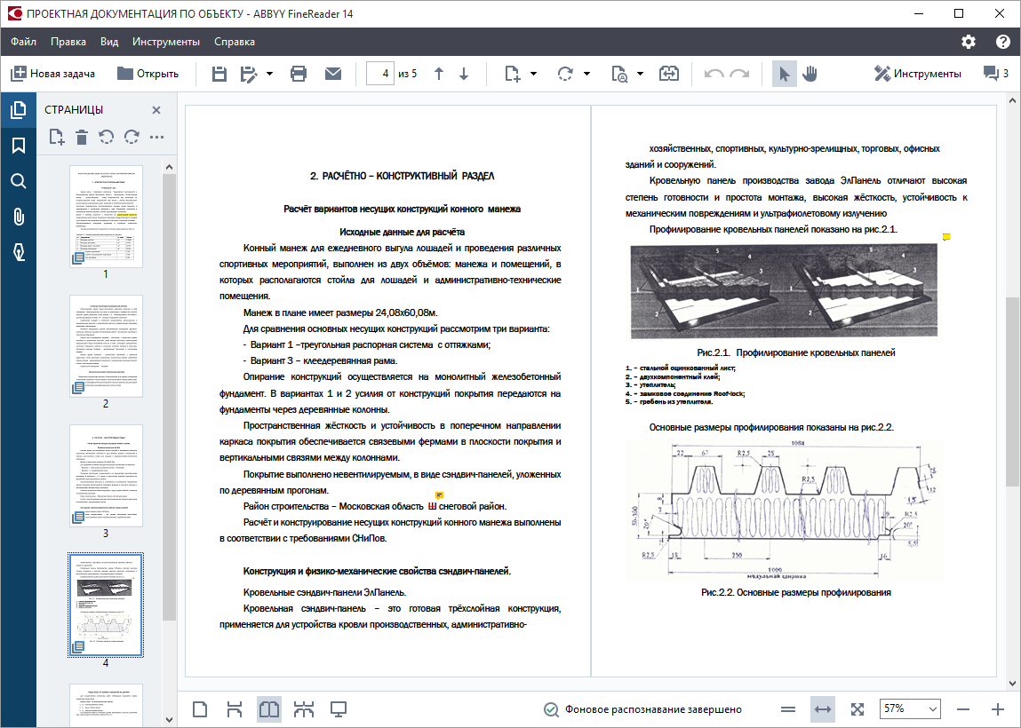Open the Digital signatures pen panel
The height and width of the screenshot is (728, 1021).
19,252
